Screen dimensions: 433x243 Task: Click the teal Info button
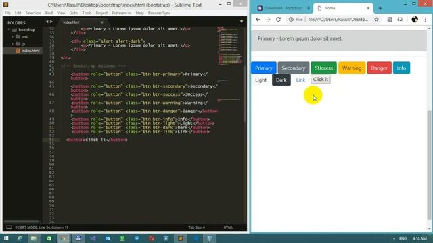tap(401, 67)
